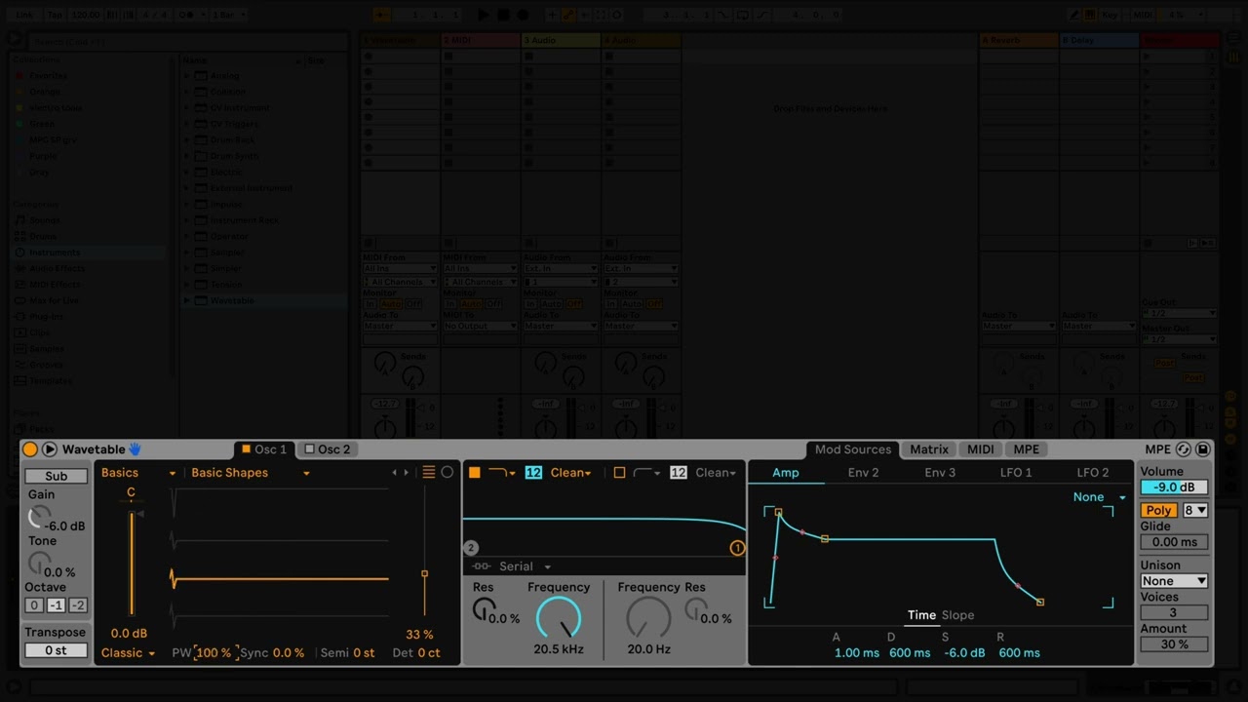Toggle the Osc 2 on/off square
The width and height of the screenshot is (1248, 702).
[310, 449]
